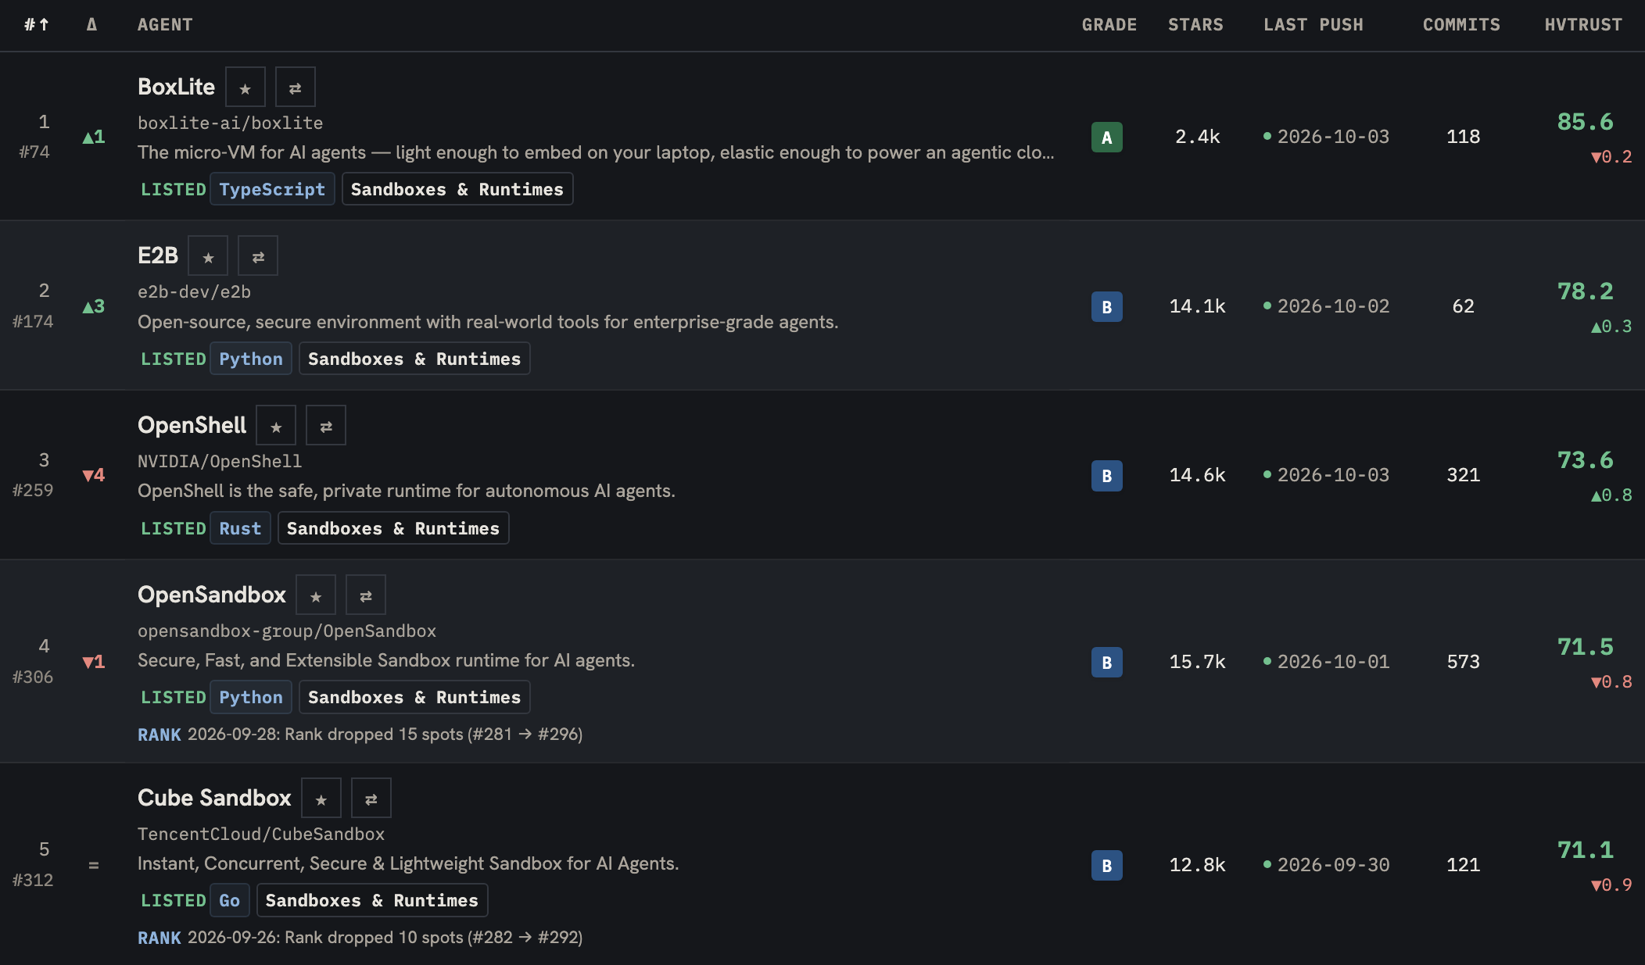This screenshot has width=1645, height=965.
Task: Click repo path NVIDIA/OpenShell
Action: click(220, 461)
